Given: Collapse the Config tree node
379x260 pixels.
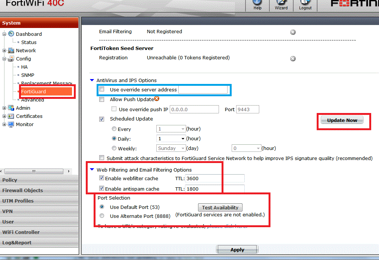Looking at the screenshot, I should click(4, 59).
